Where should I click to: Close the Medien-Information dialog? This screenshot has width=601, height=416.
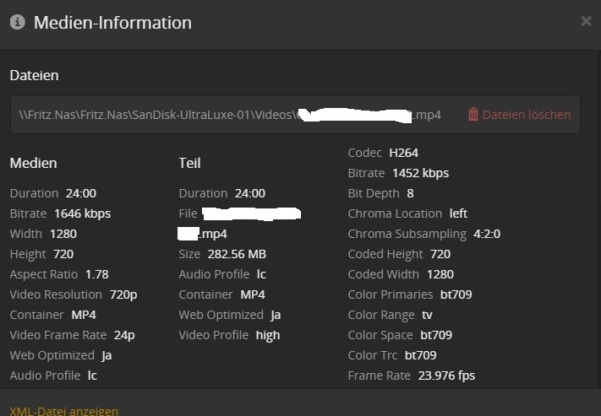click(x=586, y=21)
